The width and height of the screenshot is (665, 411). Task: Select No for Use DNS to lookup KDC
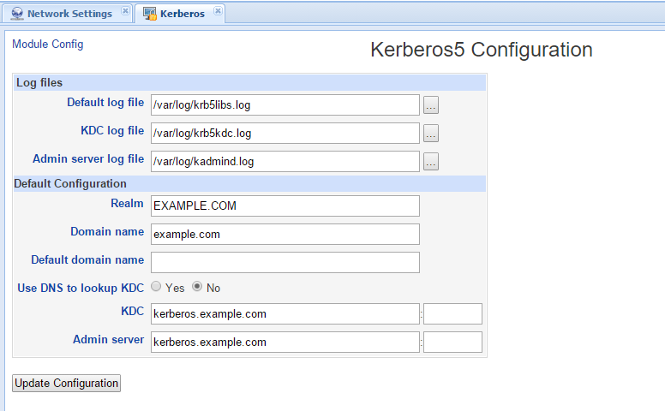coord(197,287)
